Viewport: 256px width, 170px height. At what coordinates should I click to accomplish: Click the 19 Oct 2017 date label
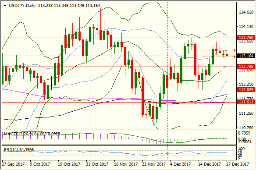click(x=69, y=164)
